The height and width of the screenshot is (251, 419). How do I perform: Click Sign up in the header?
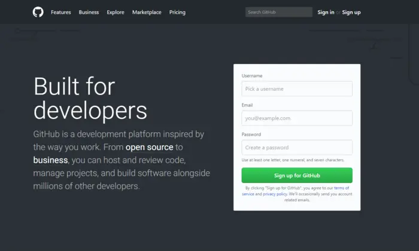pos(351,13)
